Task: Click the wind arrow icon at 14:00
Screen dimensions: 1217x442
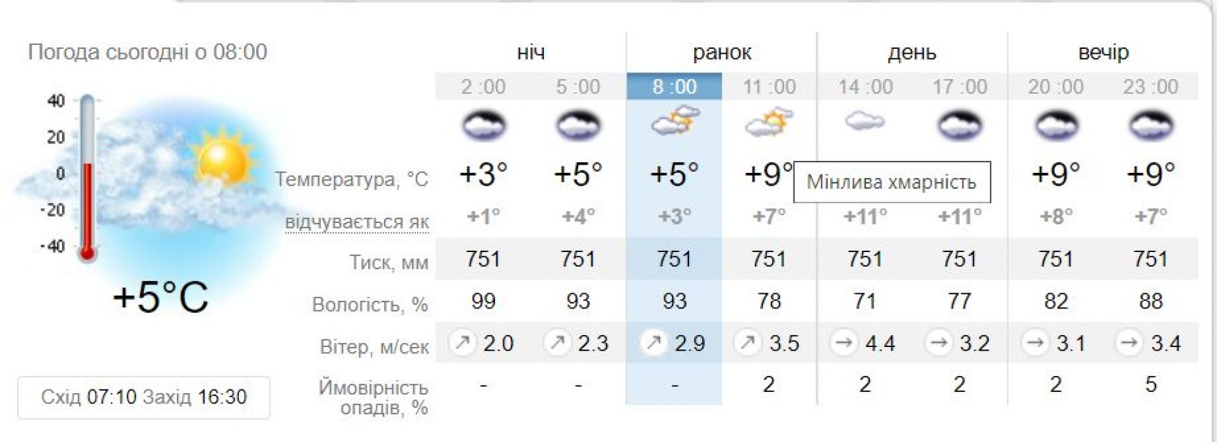Action: click(843, 343)
